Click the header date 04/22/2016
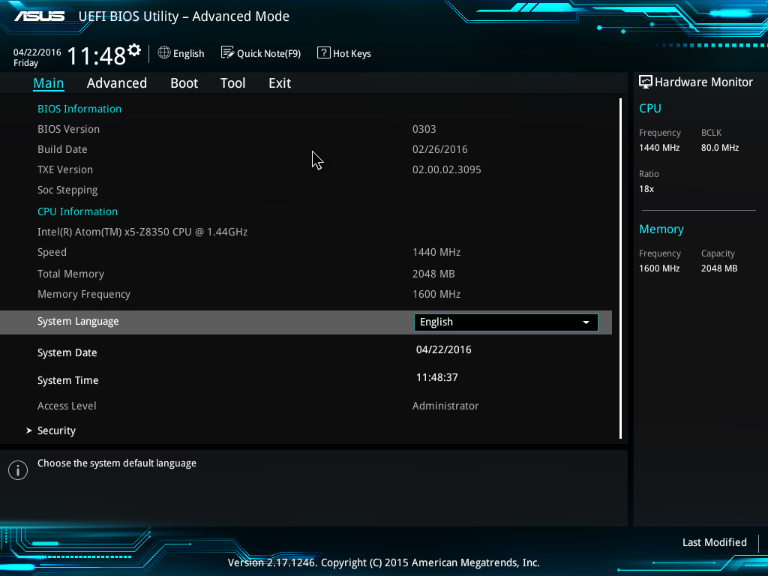The image size is (768, 576). pos(37,52)
